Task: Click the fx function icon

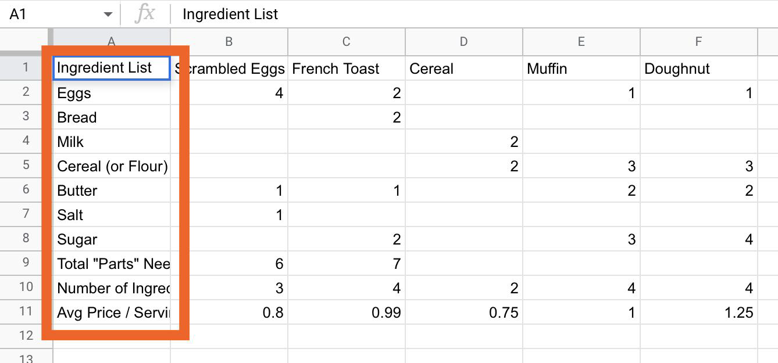Action: (x=145, y=14)
